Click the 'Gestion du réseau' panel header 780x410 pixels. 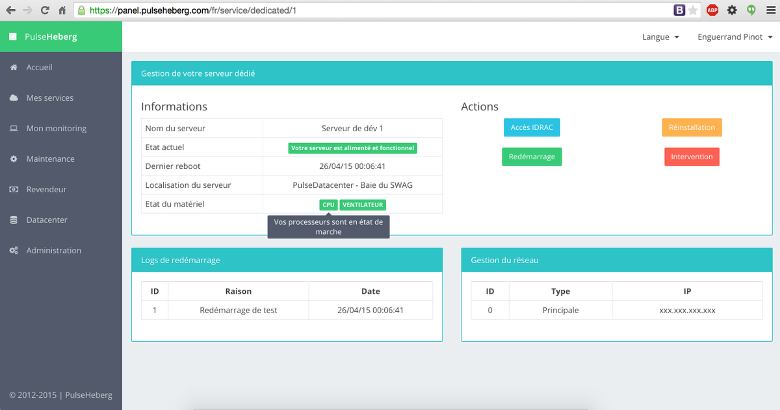[x=617, y=260]
